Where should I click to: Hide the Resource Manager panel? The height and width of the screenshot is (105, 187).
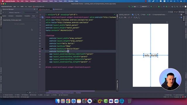pos(37,9)
